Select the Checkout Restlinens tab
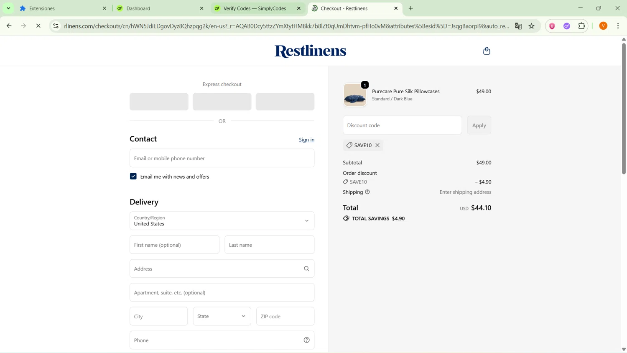The height and width of the screenshot is (353, 627). [x=355, y=8]
